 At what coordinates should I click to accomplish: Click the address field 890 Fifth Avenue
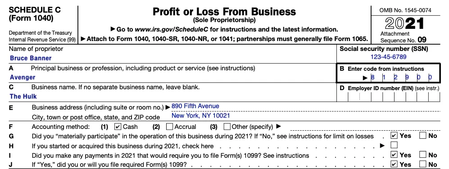click(305, 106)
